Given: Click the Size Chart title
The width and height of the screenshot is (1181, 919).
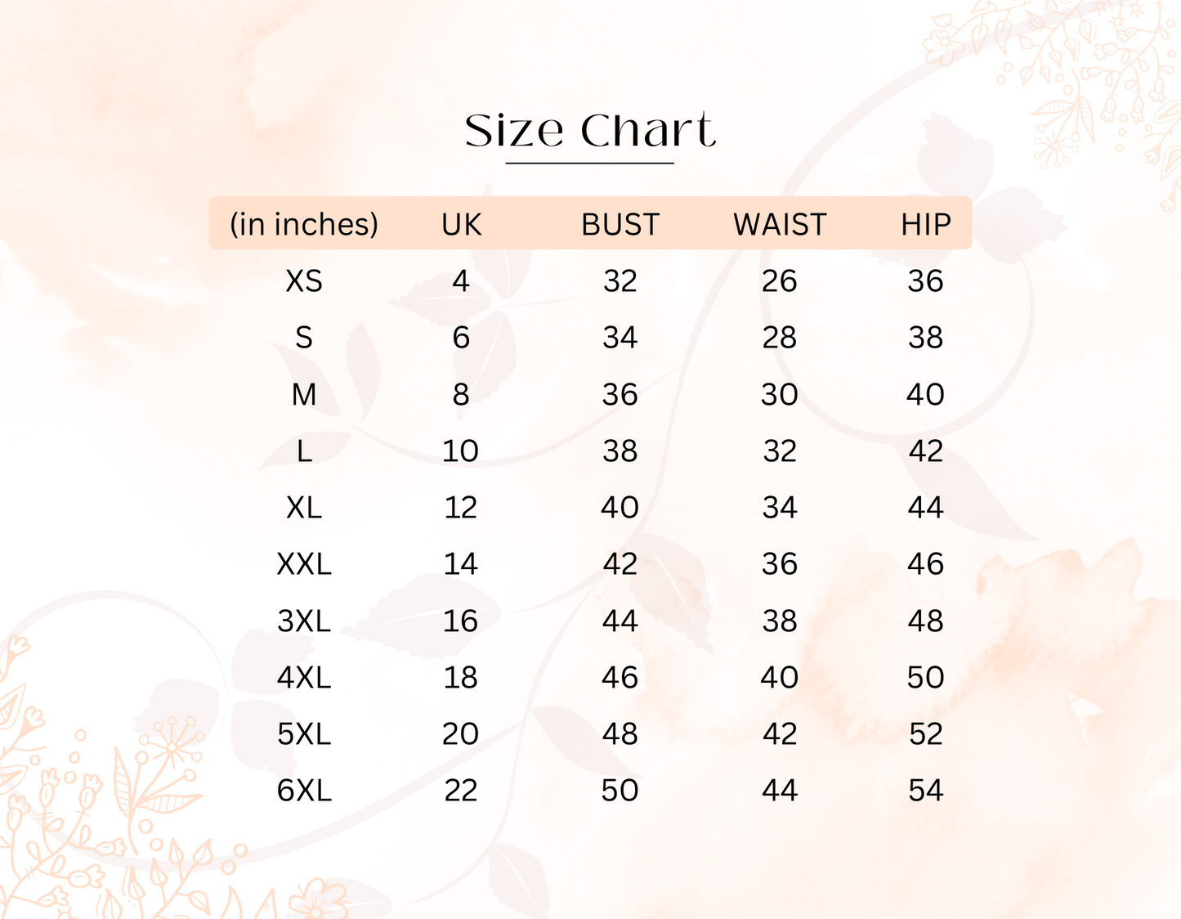Looking at the screenshot, I should point(590,131).
